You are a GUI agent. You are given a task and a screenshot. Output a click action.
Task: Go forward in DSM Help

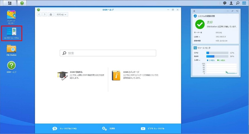point(45,14)
